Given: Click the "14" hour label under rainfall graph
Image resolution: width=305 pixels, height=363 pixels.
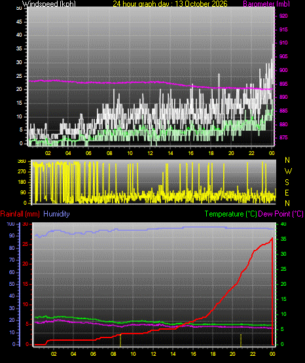Looking at the screenshot, I should pyautogui.click(x=173, y=354).
